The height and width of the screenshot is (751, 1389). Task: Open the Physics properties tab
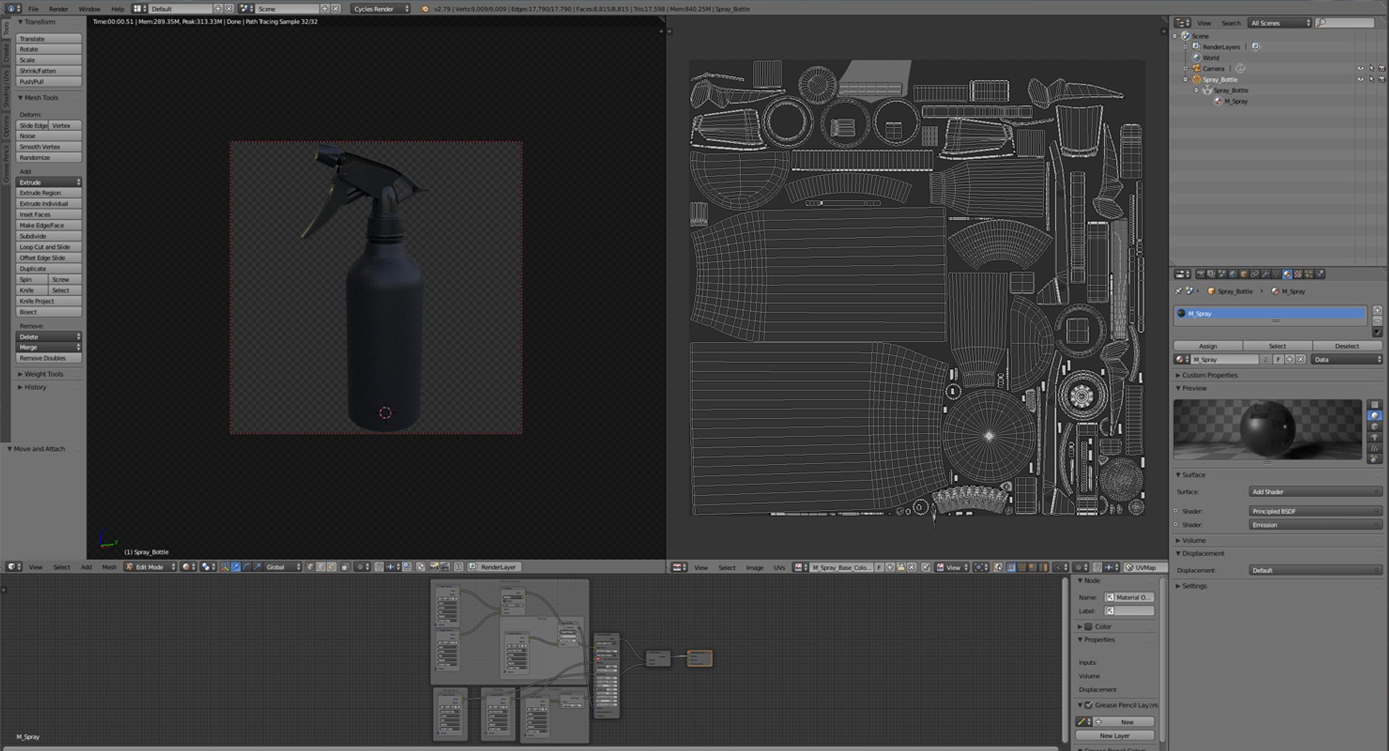pos(1320,274)
